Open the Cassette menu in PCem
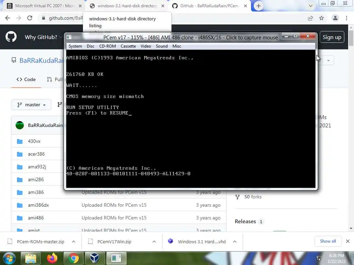The width and height of the screenshot is (354, 265). click(x=128, y=46)
